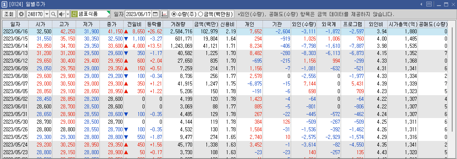Click the green 신 badge
The height and width of the screenshot is (159, 457).
pos(74,14)
